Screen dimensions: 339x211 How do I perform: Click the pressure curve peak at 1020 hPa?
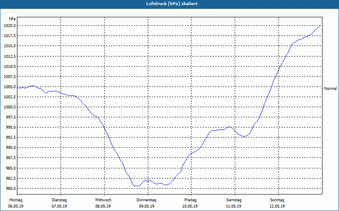(320, 26)
